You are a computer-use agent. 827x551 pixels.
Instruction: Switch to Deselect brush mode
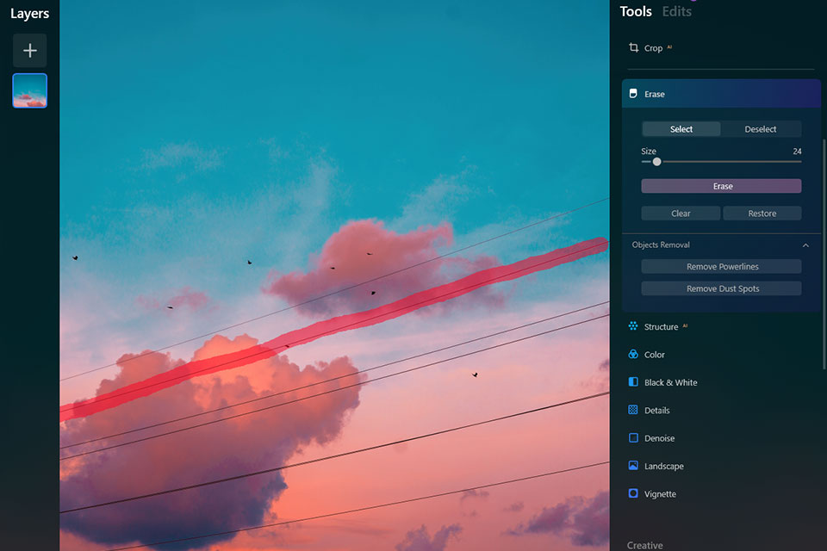coord(761,129)
